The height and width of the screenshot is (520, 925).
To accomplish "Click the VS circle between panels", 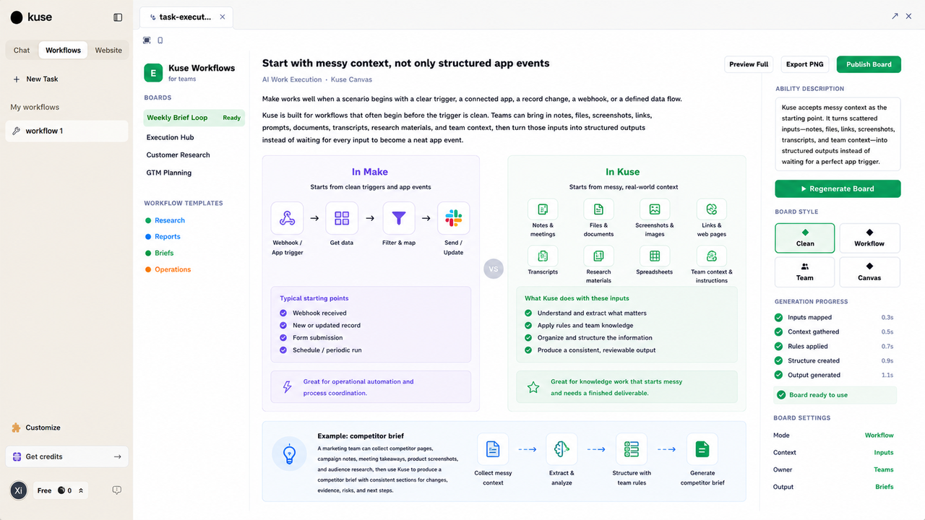I will click(494, 269).
